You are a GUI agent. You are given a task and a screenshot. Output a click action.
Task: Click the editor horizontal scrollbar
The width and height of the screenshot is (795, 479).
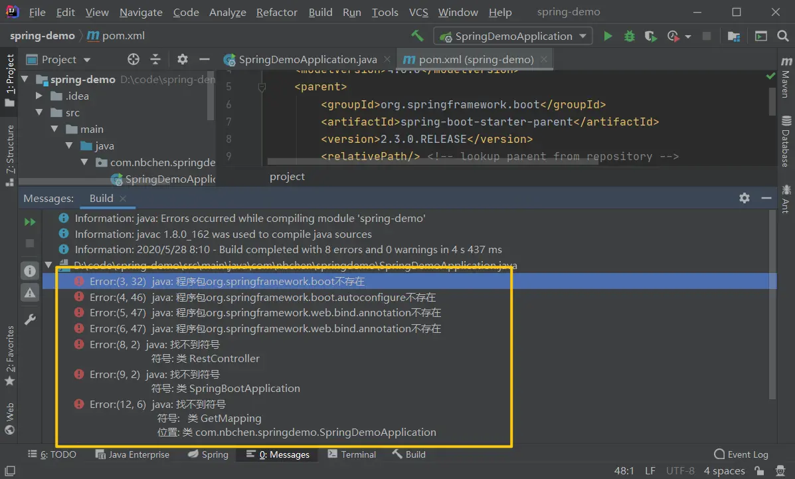coord(432,161)
